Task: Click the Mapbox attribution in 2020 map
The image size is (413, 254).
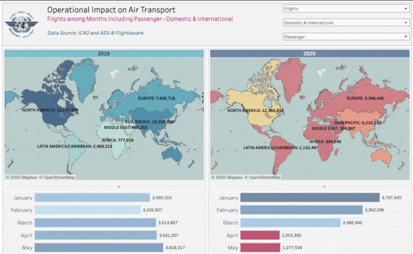Action: tap(226, 178)
